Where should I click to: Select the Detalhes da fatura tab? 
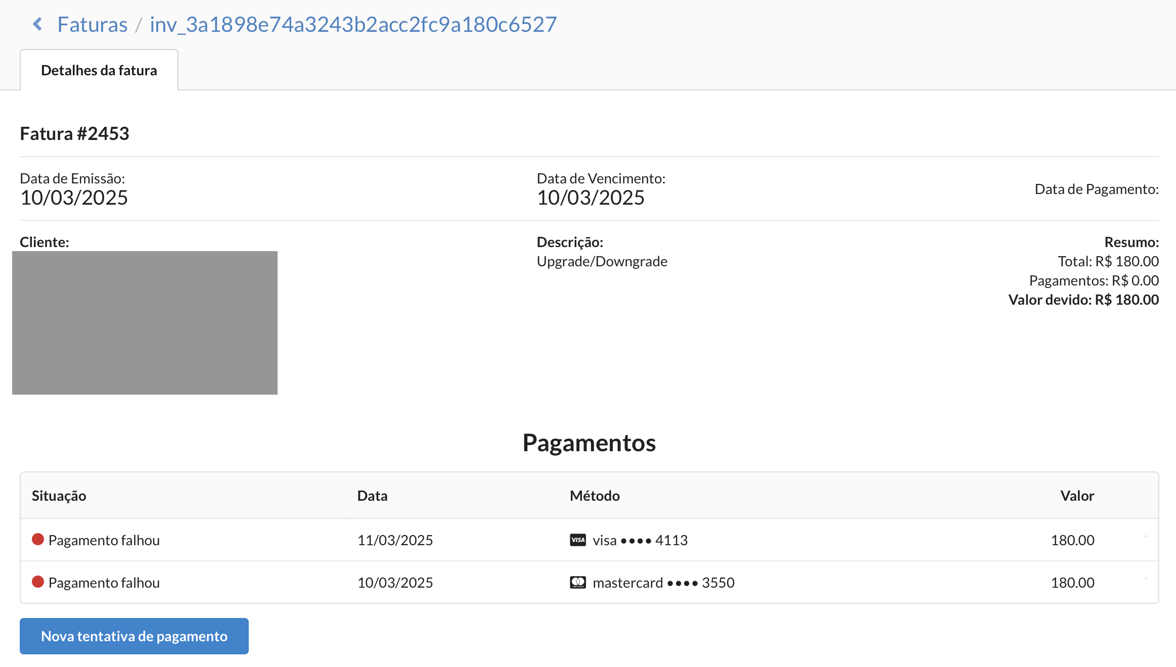(x=99, y=70)
